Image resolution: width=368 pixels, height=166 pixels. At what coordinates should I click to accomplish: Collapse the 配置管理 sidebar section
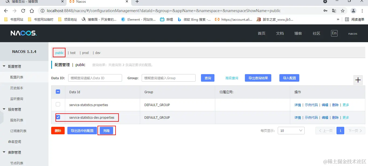coord(4,66)
